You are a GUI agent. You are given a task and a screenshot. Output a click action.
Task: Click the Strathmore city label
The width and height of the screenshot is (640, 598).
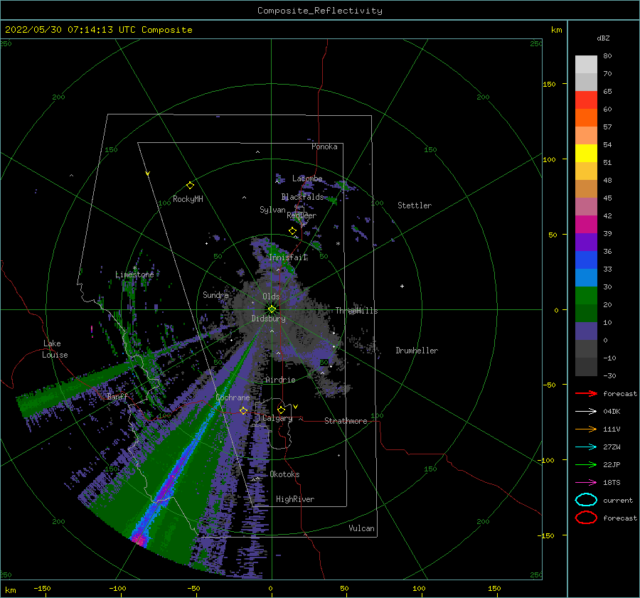point(346,421)
